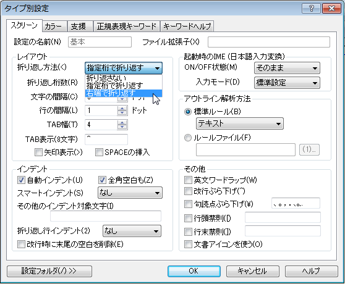Click the 設定フォルダ button
345x284 pixels.
point(49,271)
